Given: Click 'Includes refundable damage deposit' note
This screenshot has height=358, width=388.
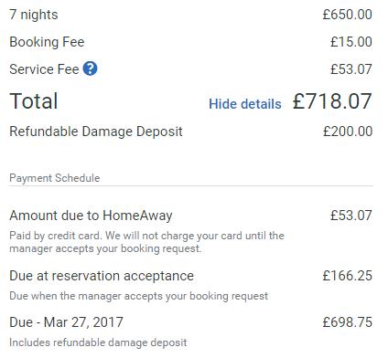Looking at the screenshot, I should click(98, 342).
